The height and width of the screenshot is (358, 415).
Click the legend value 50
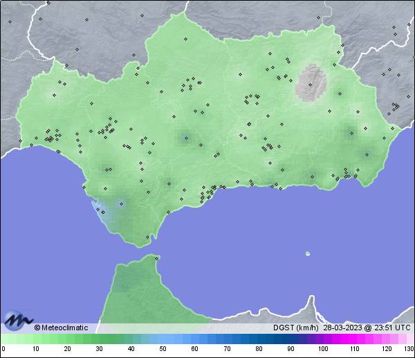[163, 349]
